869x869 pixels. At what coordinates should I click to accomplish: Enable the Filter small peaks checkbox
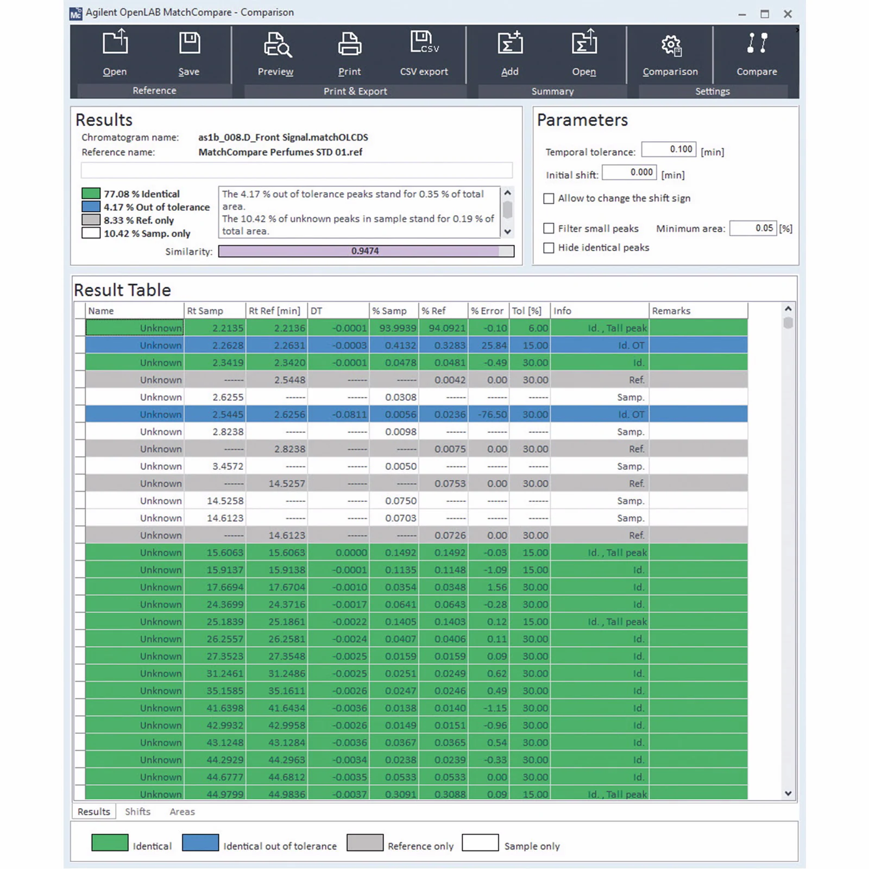pyautogui.click(x=549, y=229)
